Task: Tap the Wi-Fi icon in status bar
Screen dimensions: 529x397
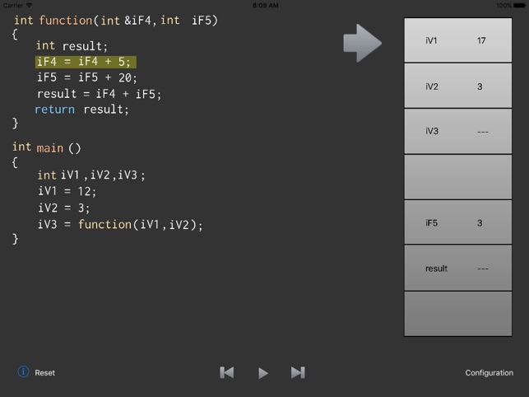Action: tap(30, 5)
